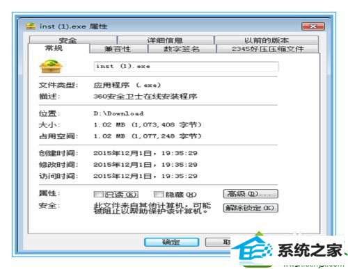
Task: Open the 以前的版本 tab
Action: click(267, 40)
